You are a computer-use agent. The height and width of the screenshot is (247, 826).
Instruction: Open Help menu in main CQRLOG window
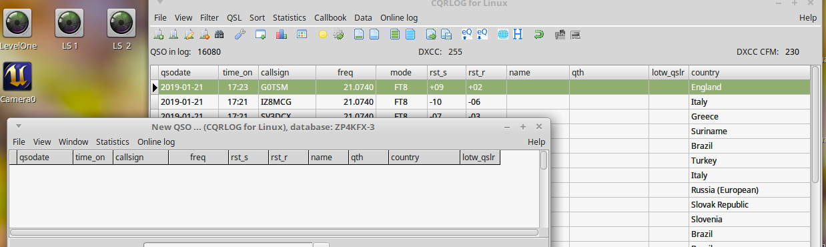808,18
